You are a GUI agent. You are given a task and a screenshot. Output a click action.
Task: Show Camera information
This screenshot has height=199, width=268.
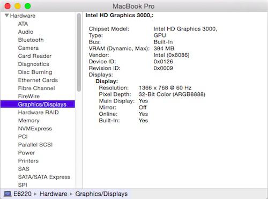pos(28,48)
